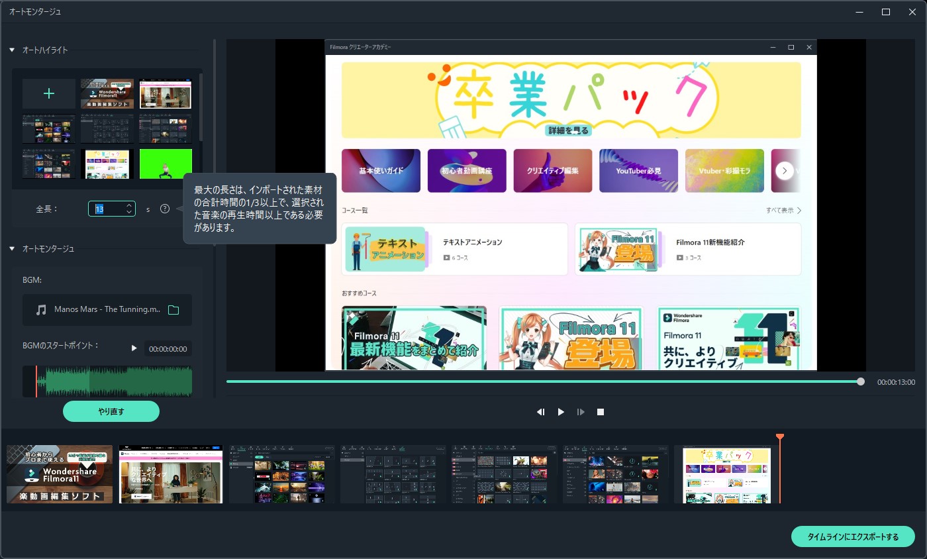Viewport: 927px width, 559px height.
Task: Stop the preview playback
Action: (x=601, y=412)
